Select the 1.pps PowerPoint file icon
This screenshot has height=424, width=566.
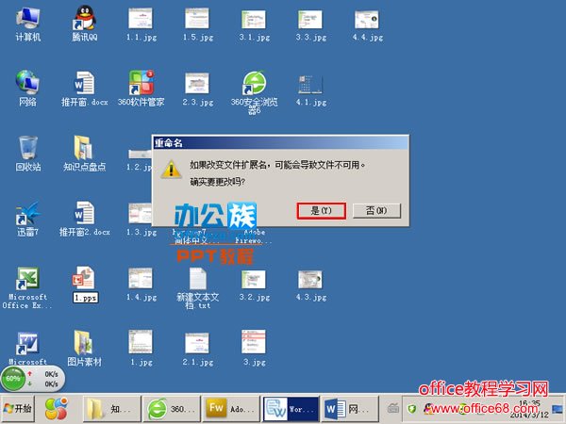click(x=84, y=278)
